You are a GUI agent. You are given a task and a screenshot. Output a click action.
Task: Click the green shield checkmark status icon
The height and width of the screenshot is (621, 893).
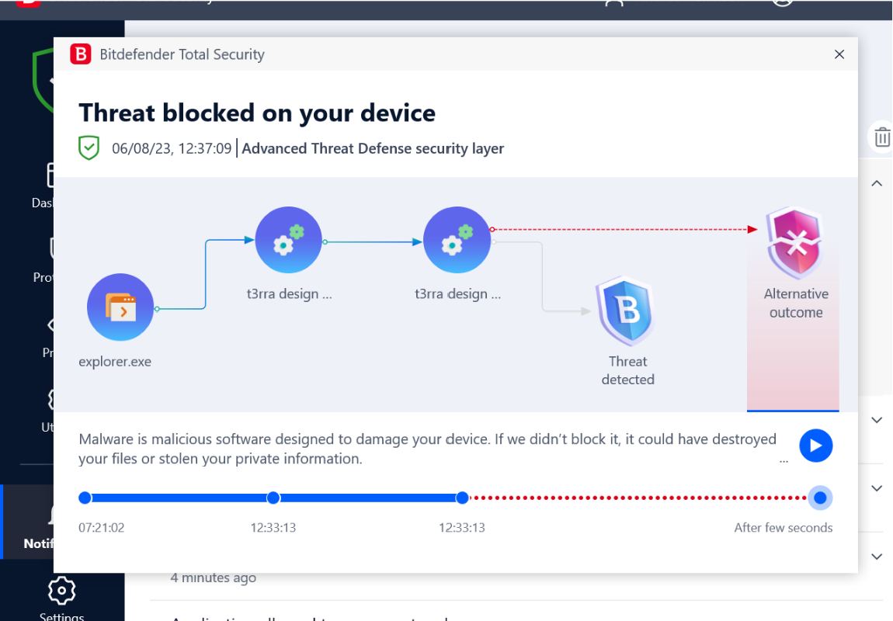[x=89, y=148]
